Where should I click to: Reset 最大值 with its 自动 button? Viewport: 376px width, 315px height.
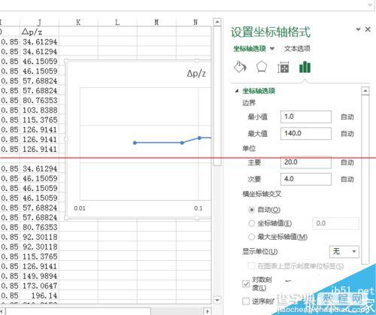[x=347, y=134]
